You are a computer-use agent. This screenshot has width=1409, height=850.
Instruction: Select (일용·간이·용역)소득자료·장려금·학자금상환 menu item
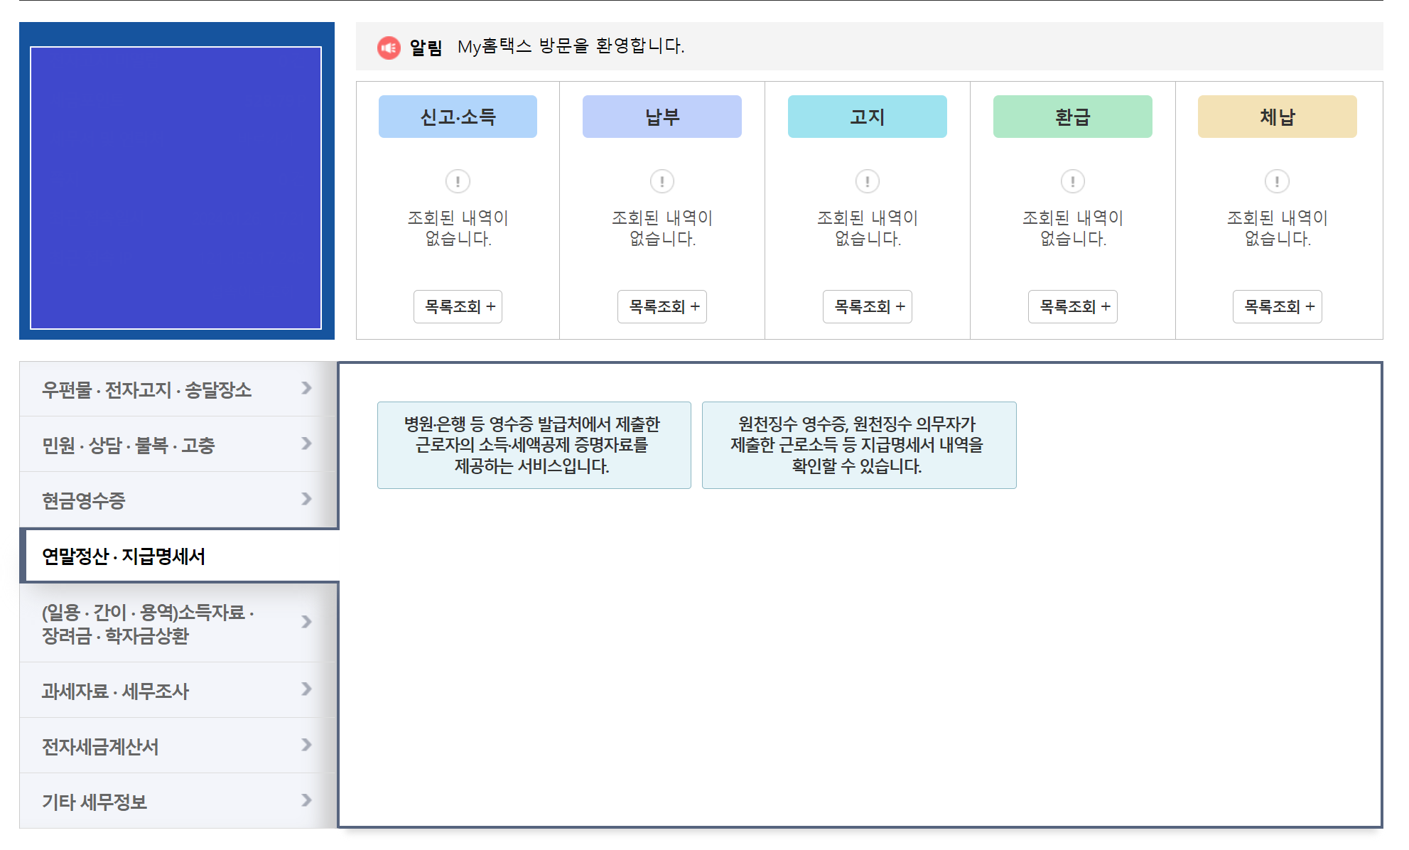(178, 623)
